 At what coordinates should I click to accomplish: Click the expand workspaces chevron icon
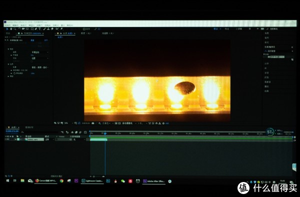tap(258, 29)
